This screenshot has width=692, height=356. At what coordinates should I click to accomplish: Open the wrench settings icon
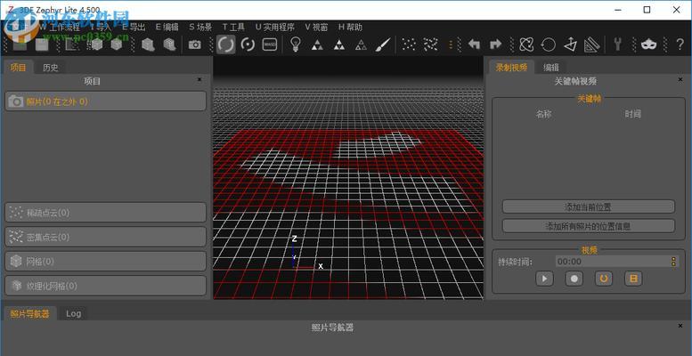618,44
